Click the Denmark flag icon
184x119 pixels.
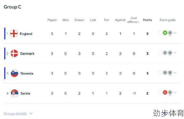point(14,53)
